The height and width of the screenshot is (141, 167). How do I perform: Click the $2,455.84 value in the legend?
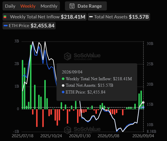pyautogui.click(x=42, y=26)
